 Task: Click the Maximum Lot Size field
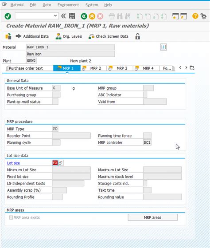163,170
